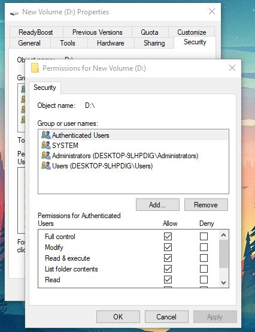Switch to the Customize tab

point(192,32)
